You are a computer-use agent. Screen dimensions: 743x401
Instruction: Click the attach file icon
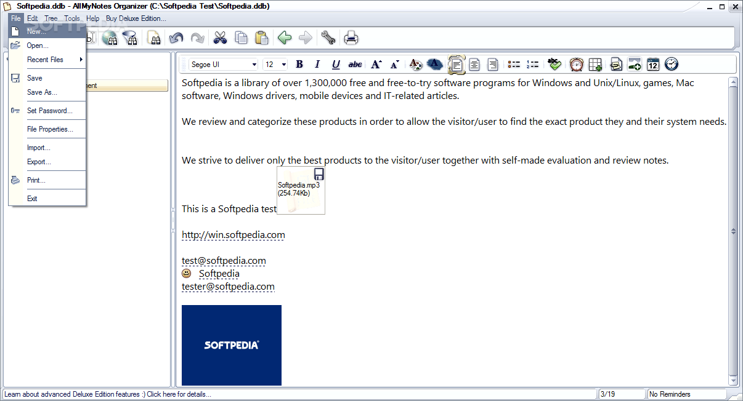tap(615, 64)
